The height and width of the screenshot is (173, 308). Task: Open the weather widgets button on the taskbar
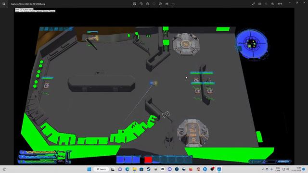coord(4,169)
